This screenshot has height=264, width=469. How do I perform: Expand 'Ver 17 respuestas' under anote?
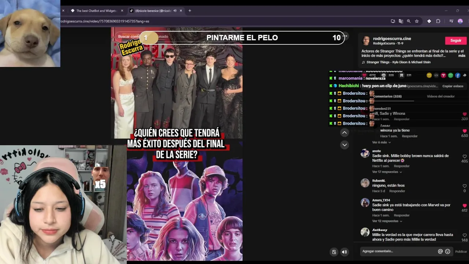pos(387,172)
